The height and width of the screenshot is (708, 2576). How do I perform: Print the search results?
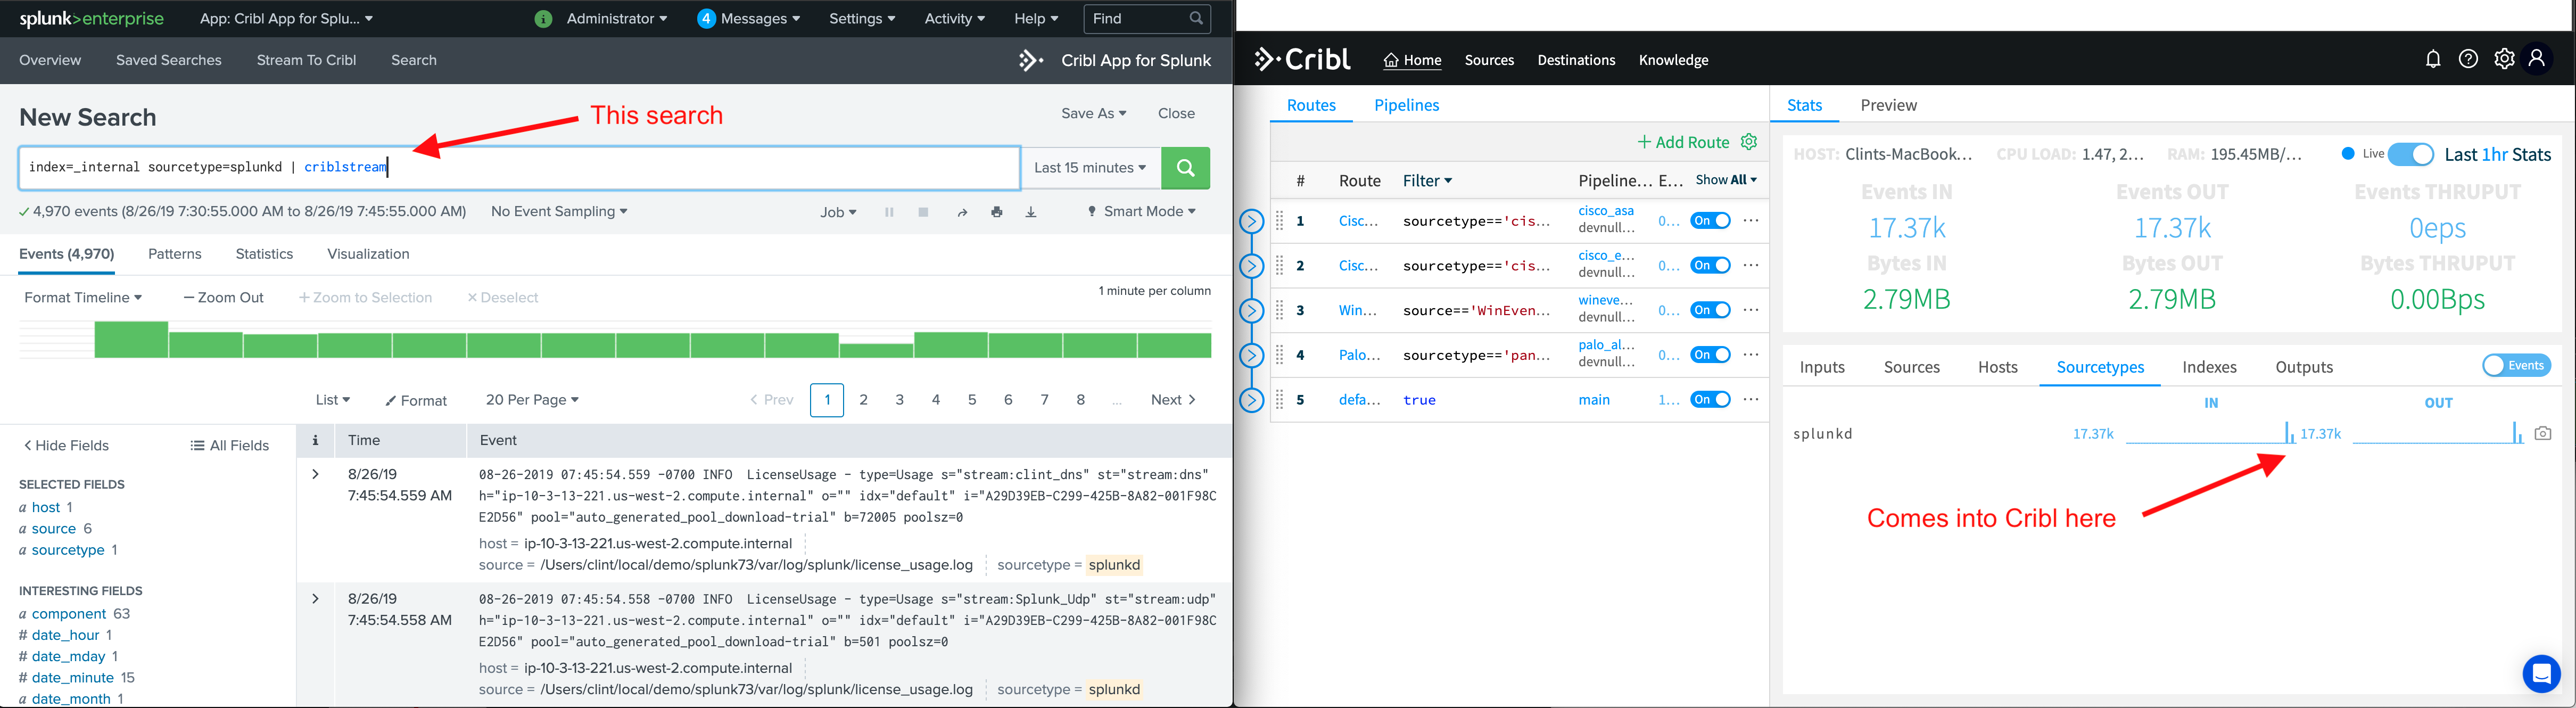pos(997,211)
